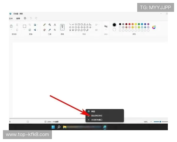Select the Magnifier zoom tool
The width and height of the screenshot is (177, 142).
click(55, 30)
